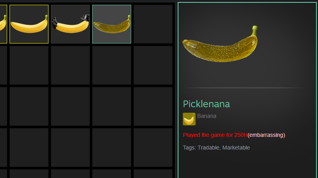Click the Banana game icon
Screen dimensions: 318x178
(189, 119)
